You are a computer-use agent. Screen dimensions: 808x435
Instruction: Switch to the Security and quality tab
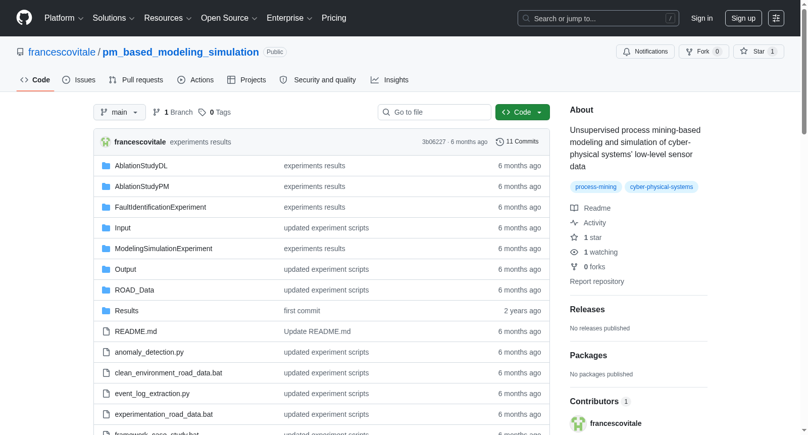(x=318, y=80)
